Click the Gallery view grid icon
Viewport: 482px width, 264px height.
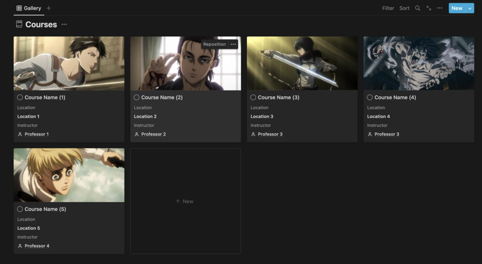point(19,8)
